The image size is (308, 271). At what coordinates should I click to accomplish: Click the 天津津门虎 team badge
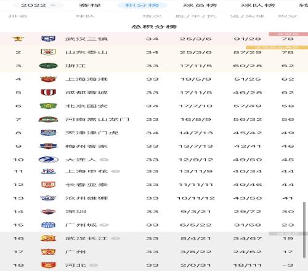(48, 132)
